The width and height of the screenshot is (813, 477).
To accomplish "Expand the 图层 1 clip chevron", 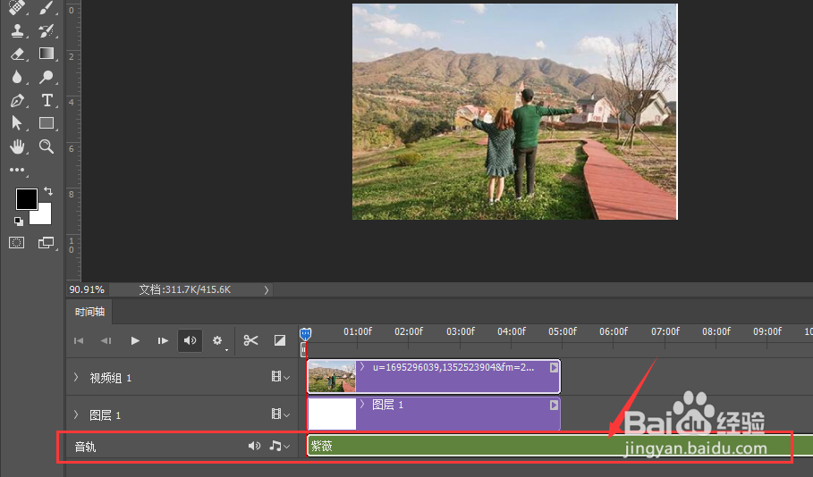I will 362,404.
